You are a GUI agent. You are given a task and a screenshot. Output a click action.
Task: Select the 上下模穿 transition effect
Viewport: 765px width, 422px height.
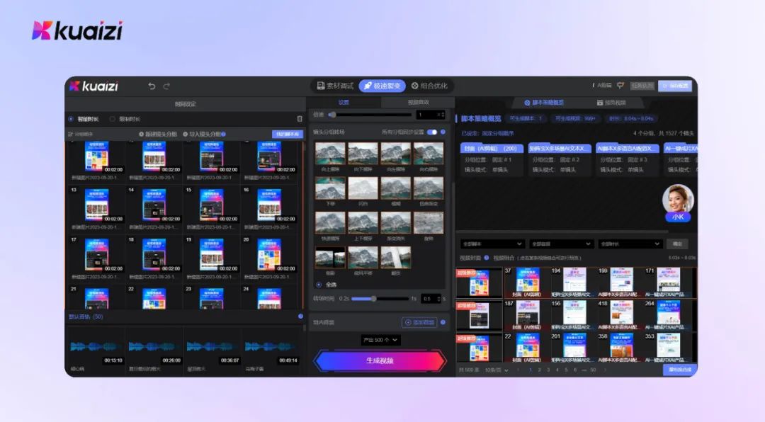[x=363, y=223]
